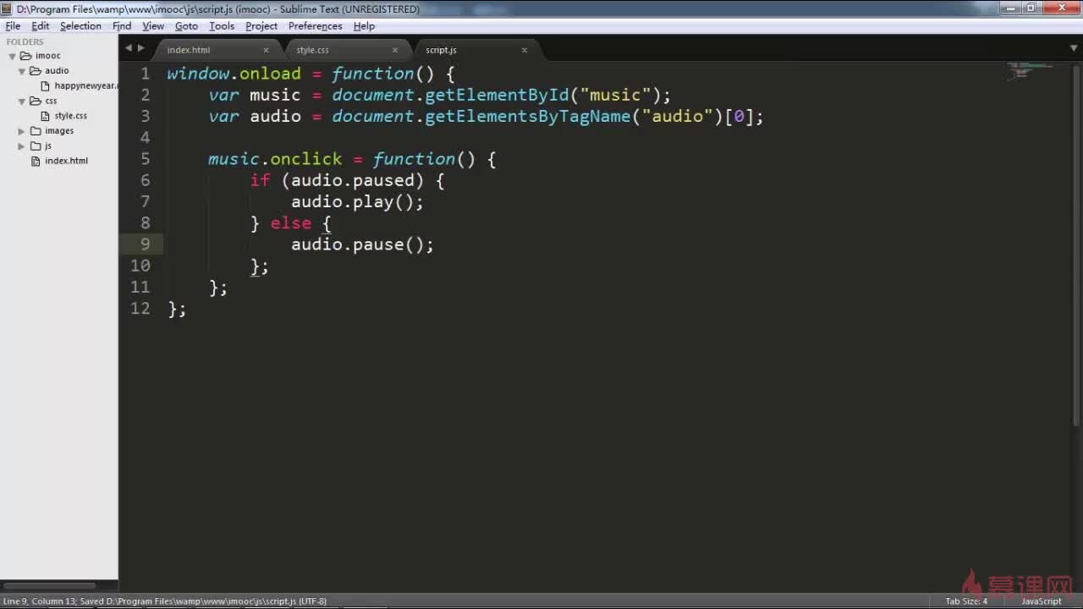
Task: Select the images folder in sidebar
Action: coord(59,131)
